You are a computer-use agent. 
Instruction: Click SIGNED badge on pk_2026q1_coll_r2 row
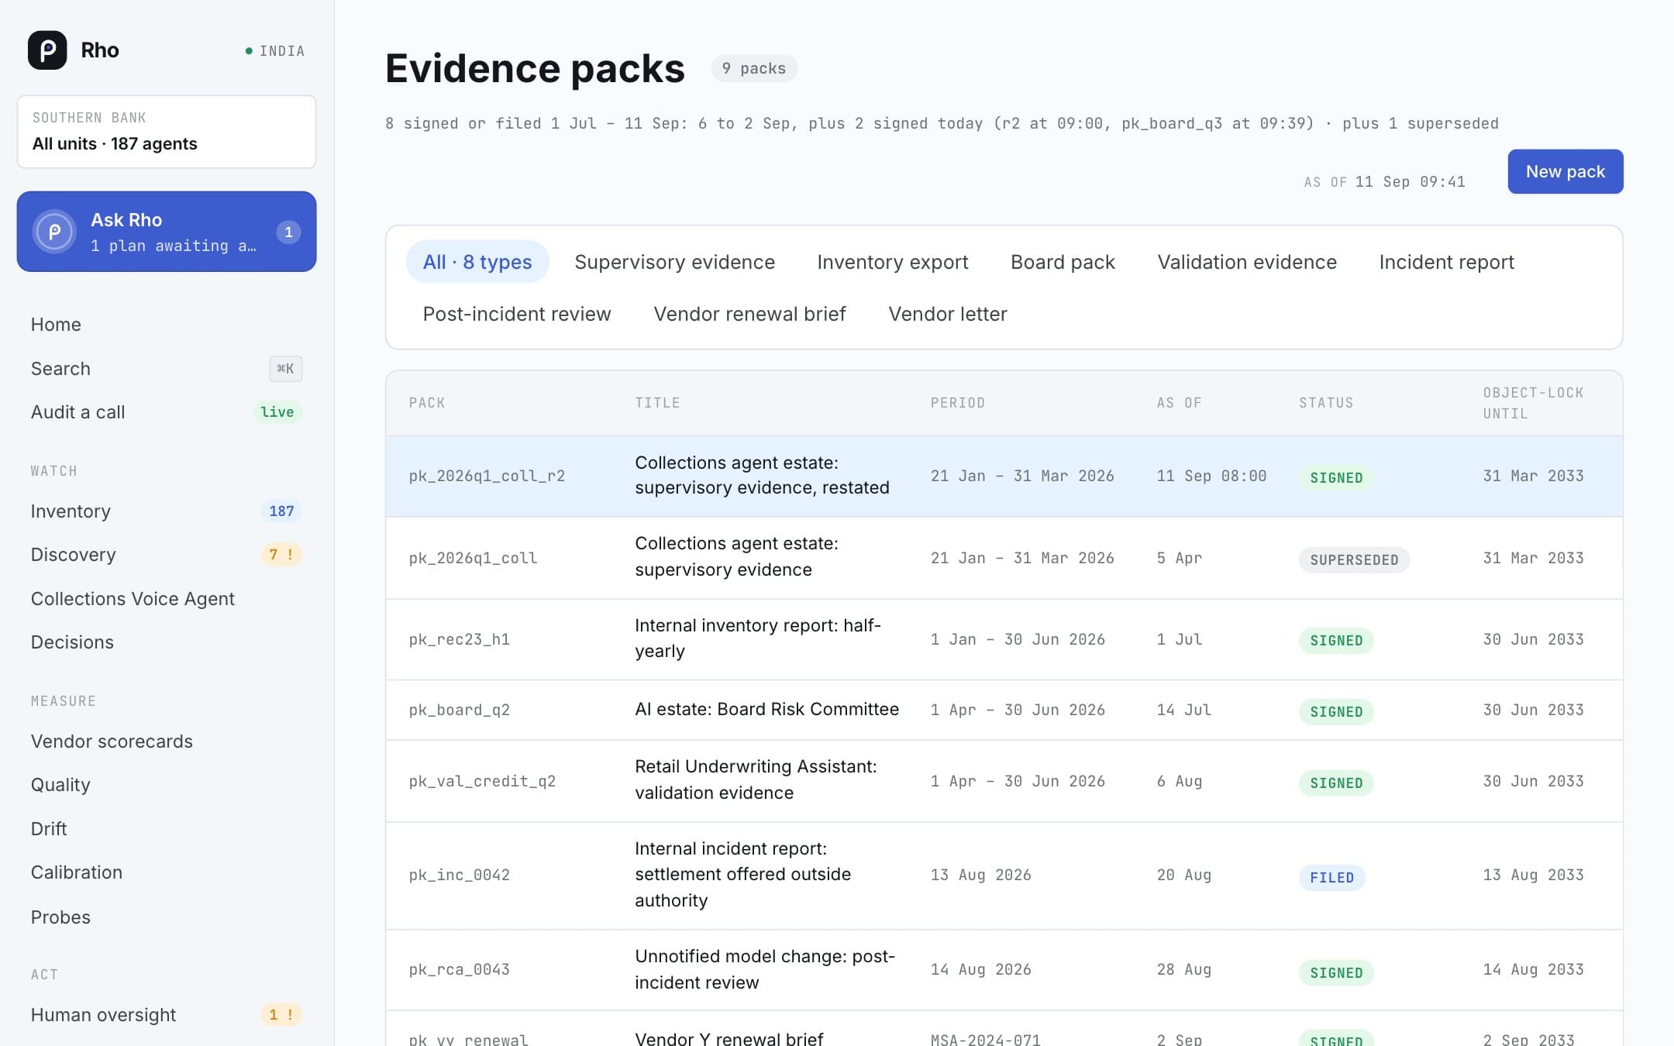(x=1336, y=477)
